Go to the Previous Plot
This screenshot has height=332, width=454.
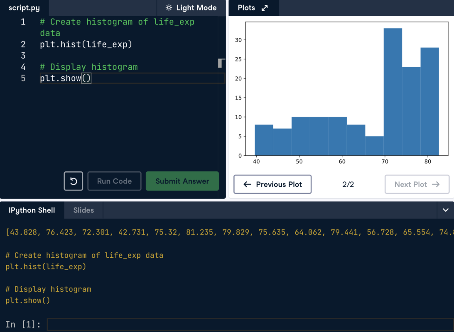(x=272, y=184)
